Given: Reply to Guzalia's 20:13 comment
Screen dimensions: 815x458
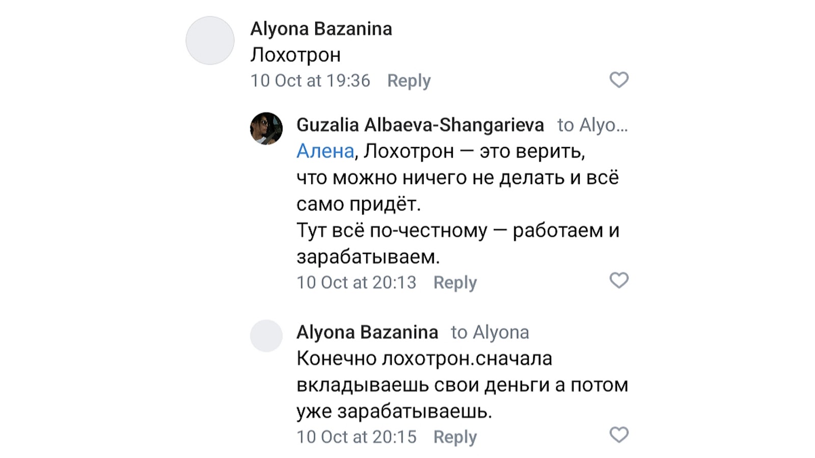Looking at the screenshot, I should pyautogui.click(x=455, y=282).
